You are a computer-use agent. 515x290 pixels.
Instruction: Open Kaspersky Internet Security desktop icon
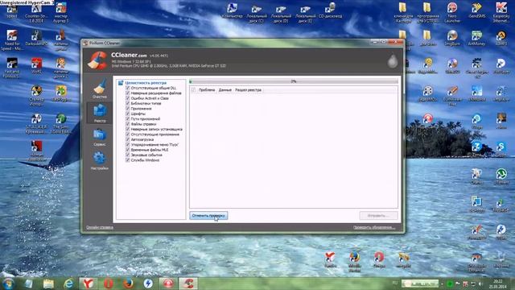501,12
